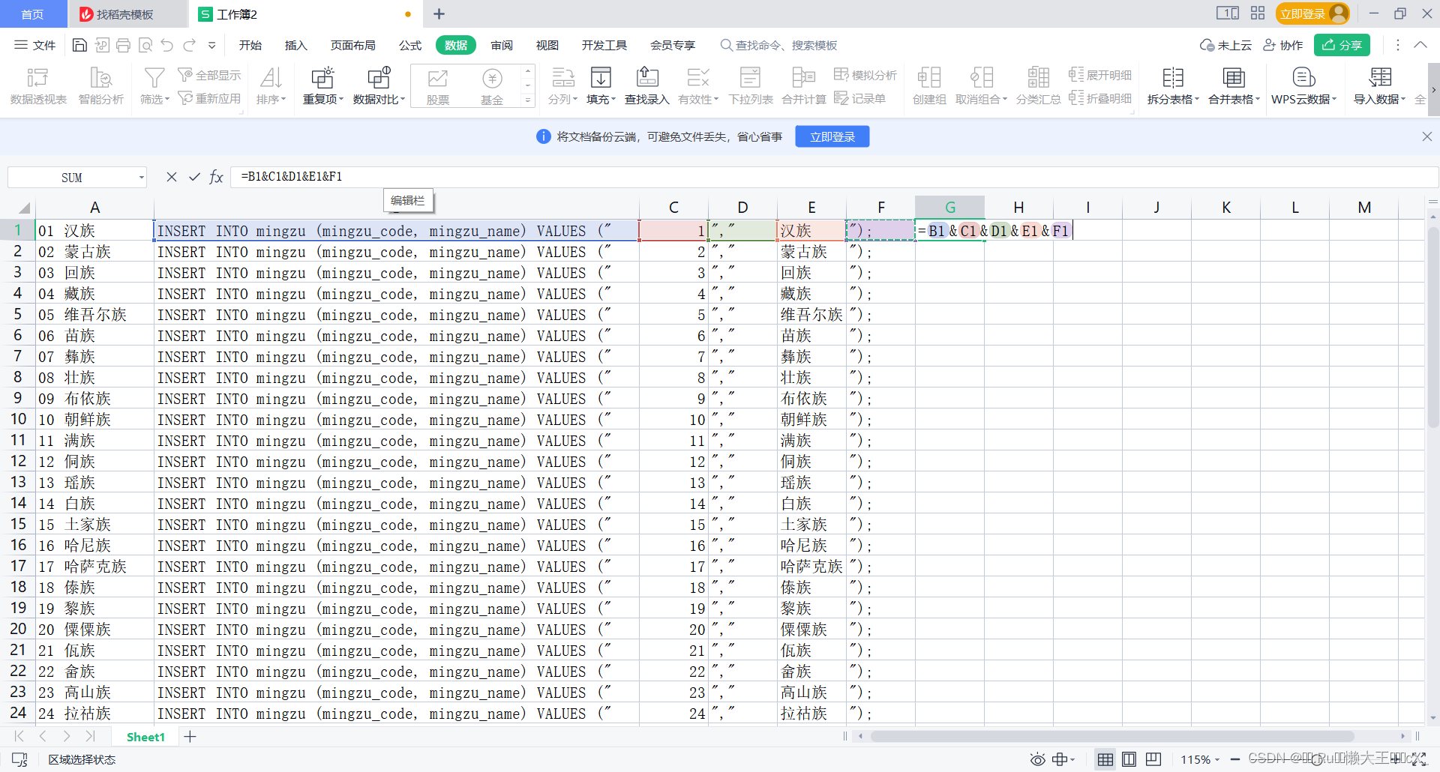Click the 导入数据 import data icon
Screen dimensions: 1440x772
1379,86
